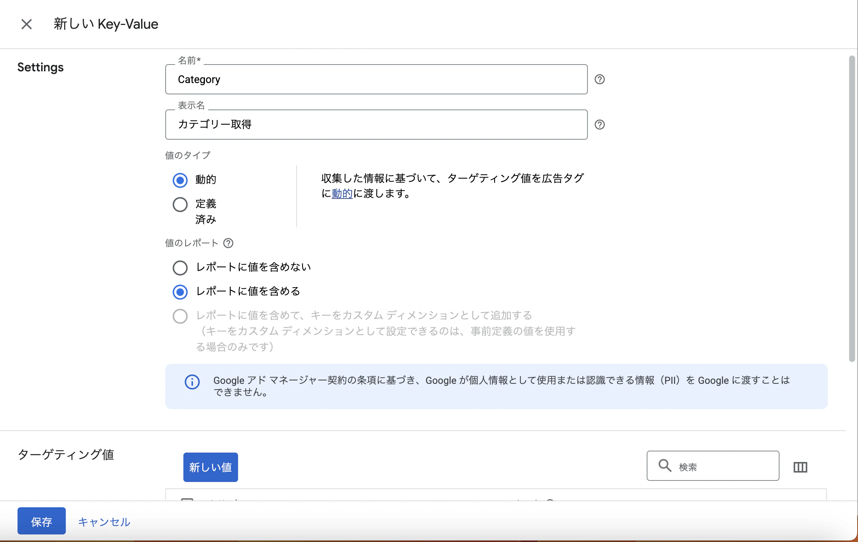Click the magnifier icon in 検索 box
The image size is (858, 542).
[665, 465]
